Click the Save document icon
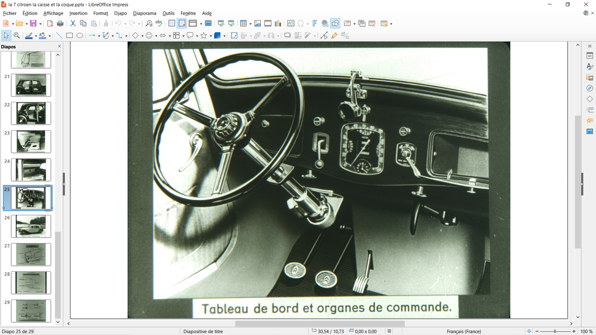596x335 pixels. [33, 23]
